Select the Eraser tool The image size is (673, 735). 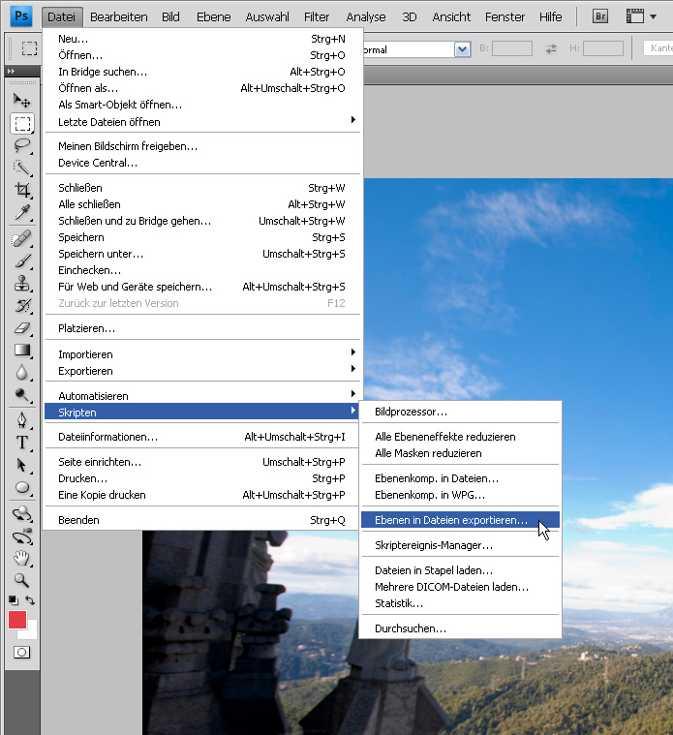tap(22, 328)
